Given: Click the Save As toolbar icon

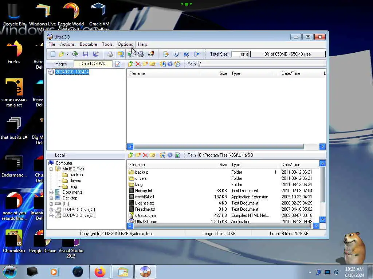Looking at the screenshot, I should [x=96, y=54].
